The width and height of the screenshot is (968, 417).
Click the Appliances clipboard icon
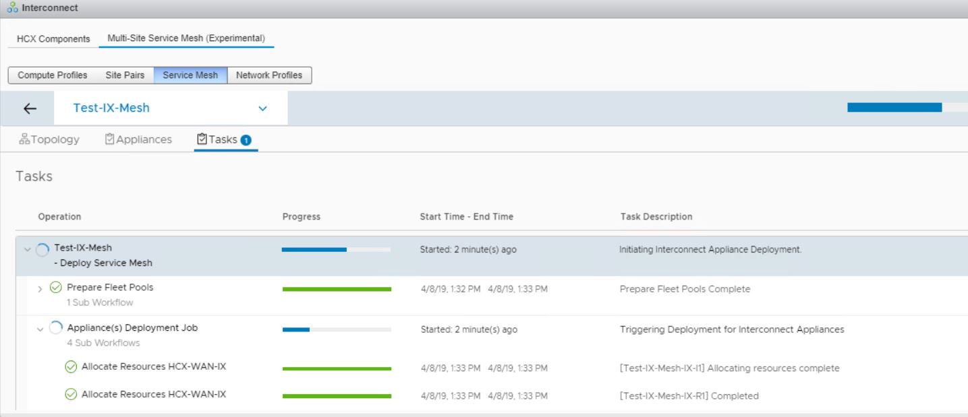pyautogui.click(x=110, y=139)
